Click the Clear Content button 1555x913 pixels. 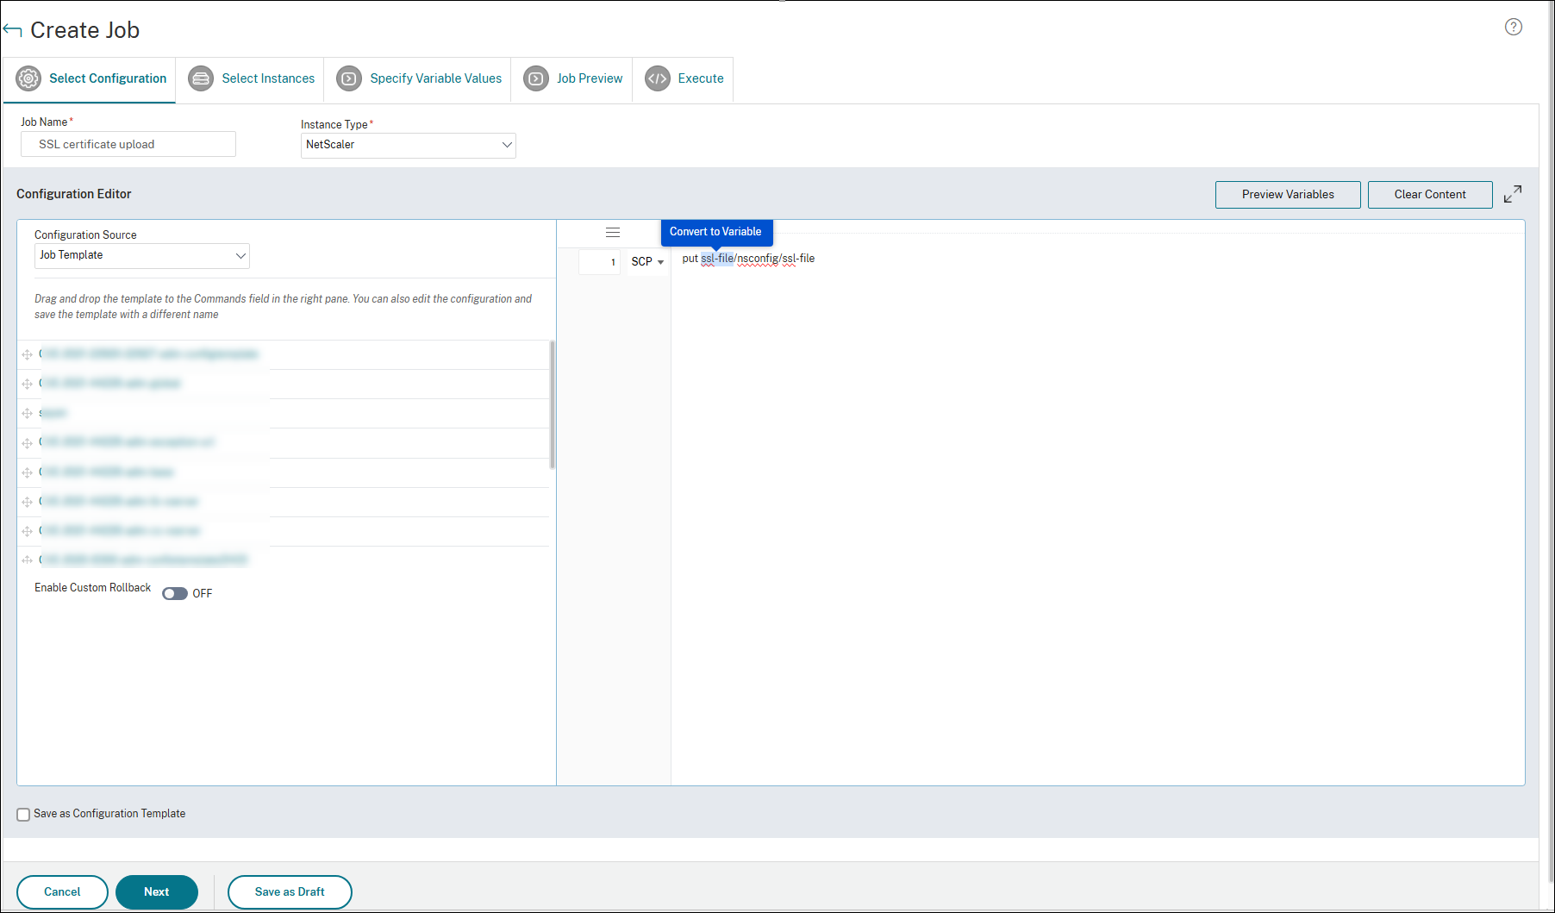tap(1430, 195)
